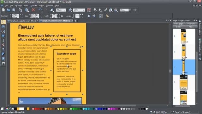Click the Help button in Page gallery
Screen dimensions: 202x114
191,27
